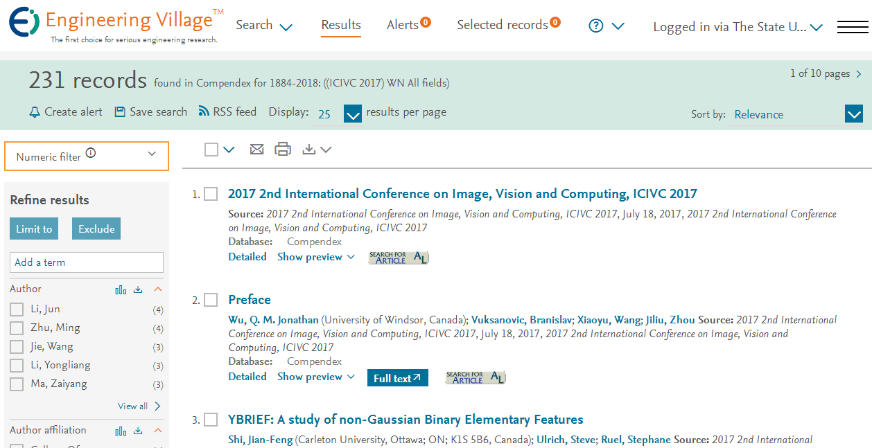Open the Search menu

pos(264,26)
